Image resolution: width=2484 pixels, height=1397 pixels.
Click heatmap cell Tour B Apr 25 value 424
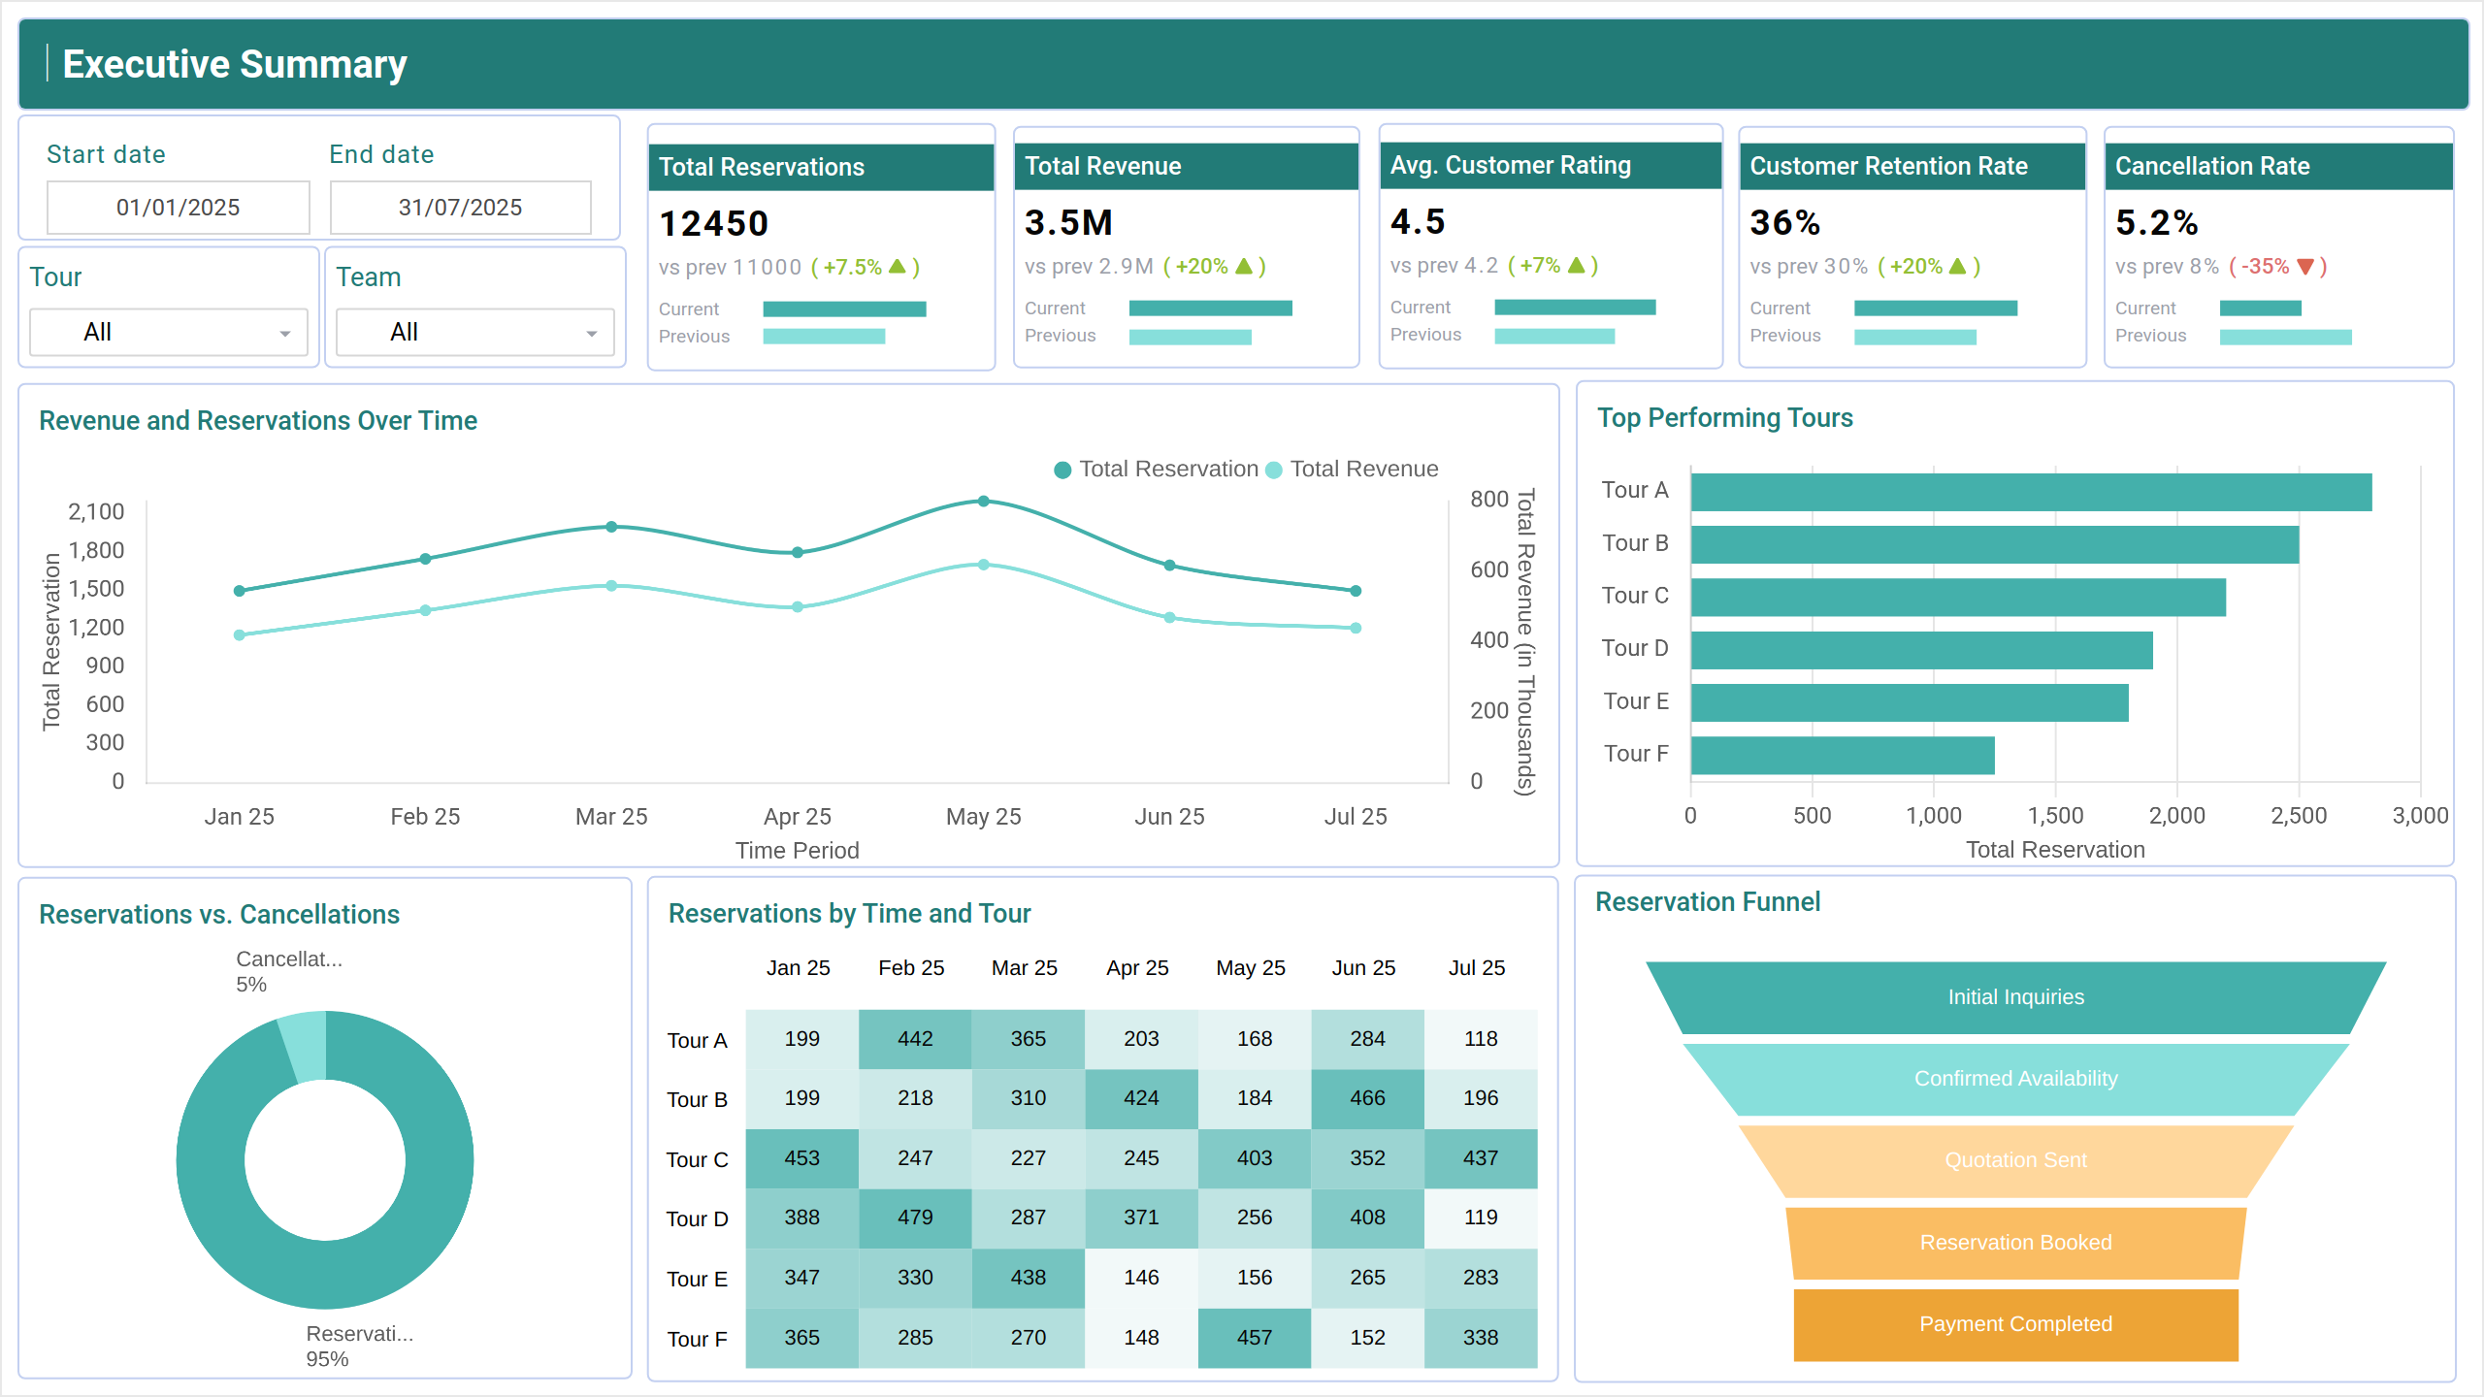1142,1098
